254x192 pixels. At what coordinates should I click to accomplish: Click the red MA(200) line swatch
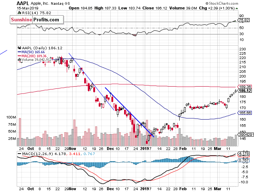19,56
